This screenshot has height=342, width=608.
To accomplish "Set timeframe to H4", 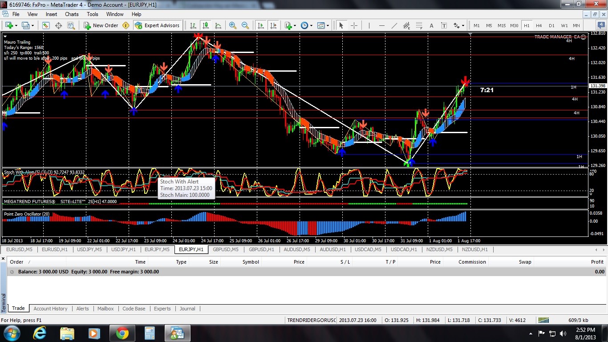I will point(539,25).
